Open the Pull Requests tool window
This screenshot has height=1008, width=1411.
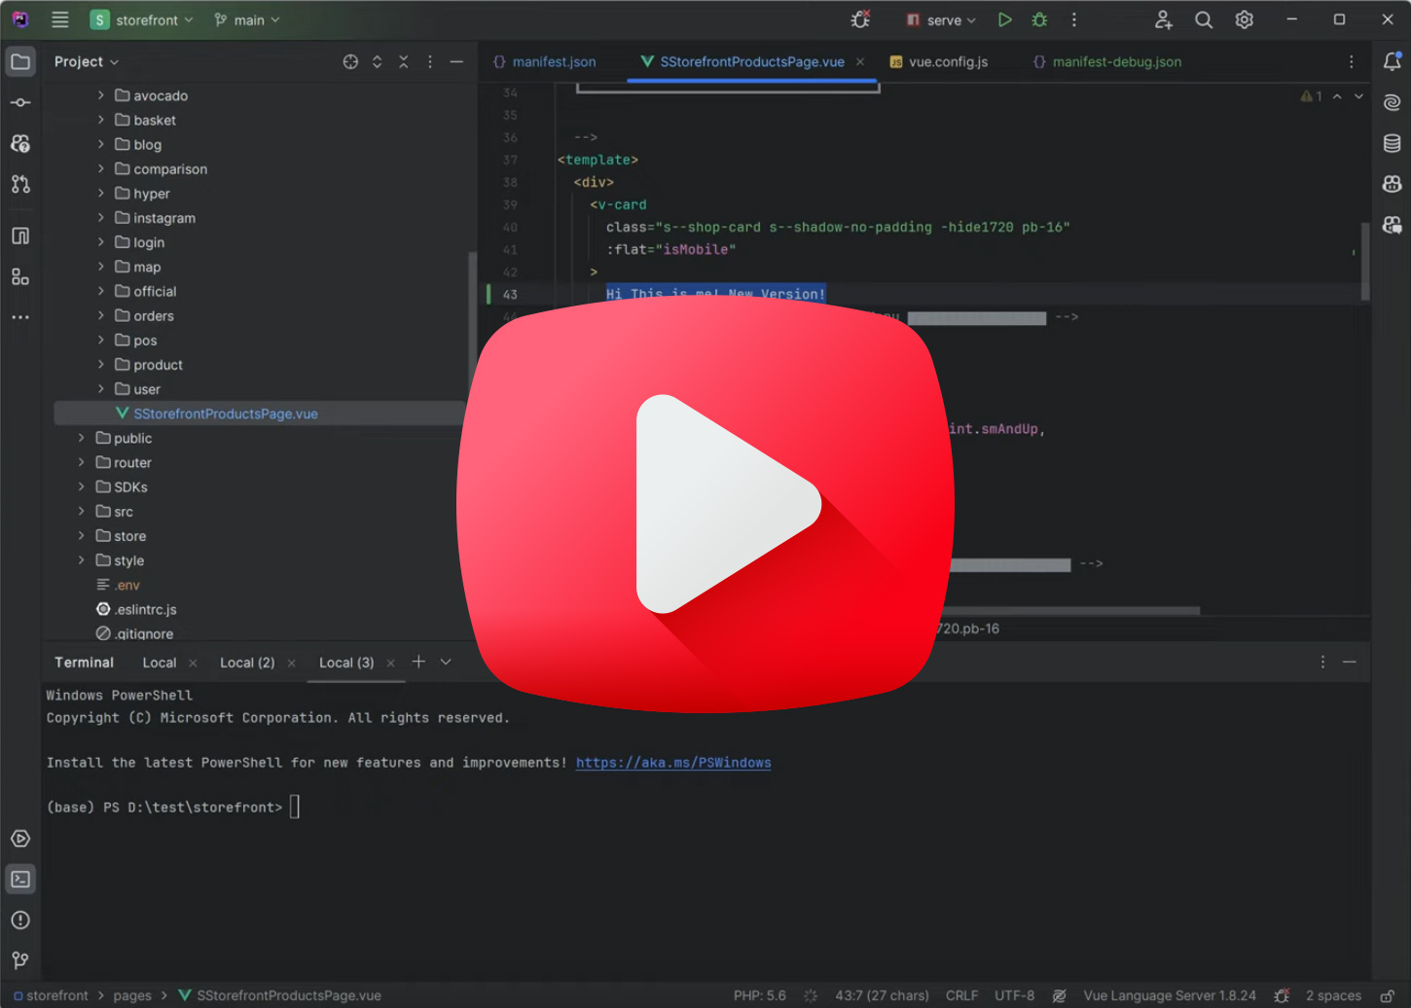(x=20, y=184)
